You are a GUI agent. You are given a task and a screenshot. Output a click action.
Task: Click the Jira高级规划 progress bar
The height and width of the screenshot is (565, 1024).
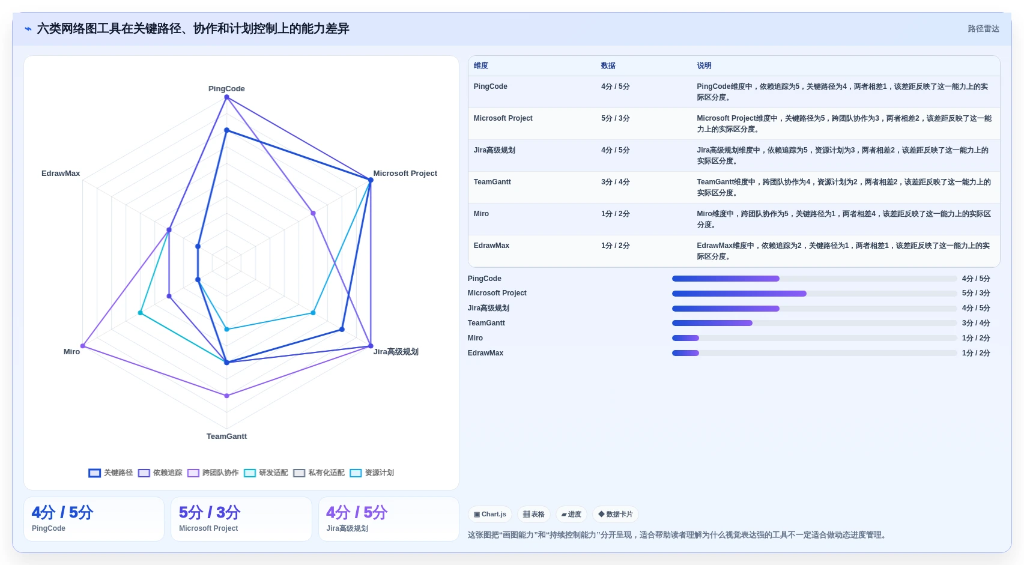pos(814,308)
